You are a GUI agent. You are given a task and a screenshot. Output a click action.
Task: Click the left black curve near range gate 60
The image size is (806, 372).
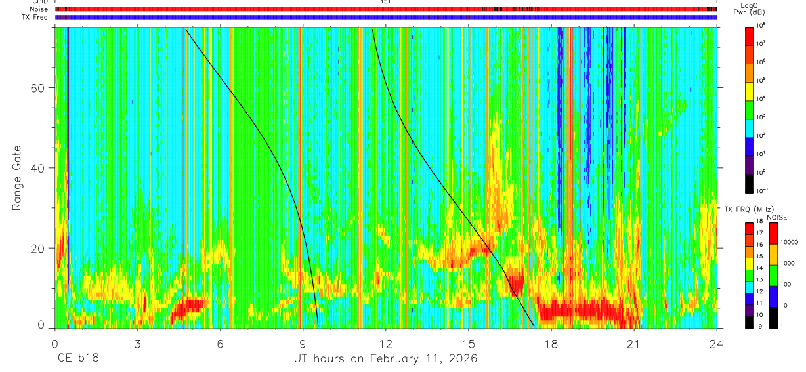(x=226, y=89)
